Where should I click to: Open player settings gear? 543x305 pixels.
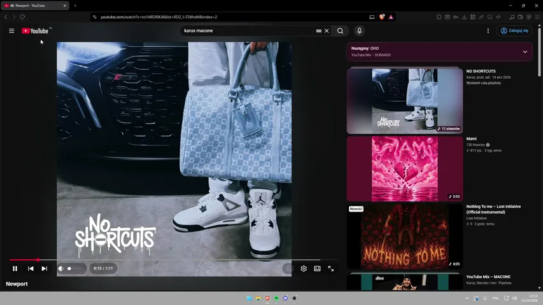(x=304, y=269)
